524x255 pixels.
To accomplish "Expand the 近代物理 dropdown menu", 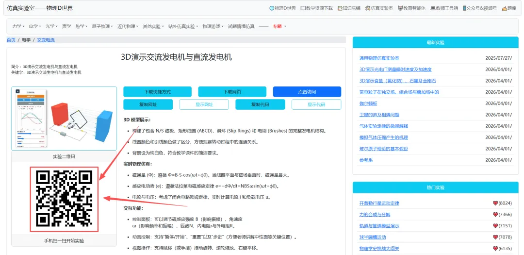I will point(128,26).
